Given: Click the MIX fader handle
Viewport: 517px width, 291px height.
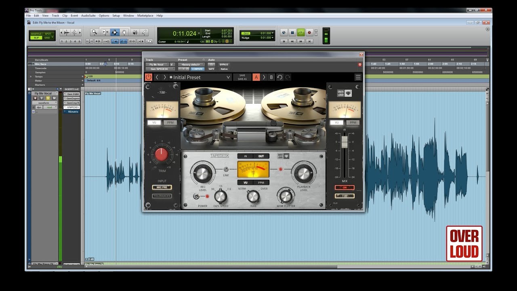Looking at the screenshot, I should [x=345, y=142].
